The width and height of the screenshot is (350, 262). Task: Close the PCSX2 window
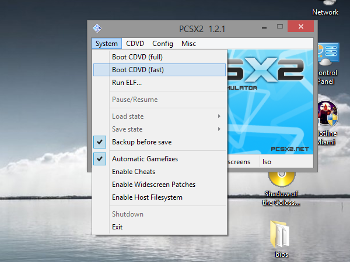[x=300, y=26]
